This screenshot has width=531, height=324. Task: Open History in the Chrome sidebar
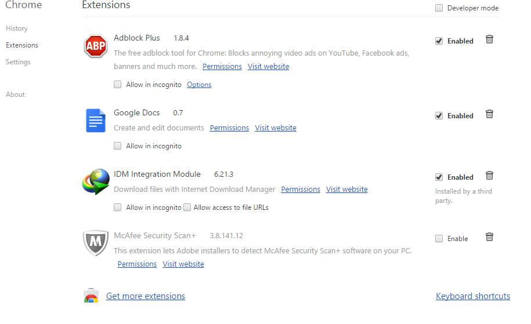[x=17, y=28]
